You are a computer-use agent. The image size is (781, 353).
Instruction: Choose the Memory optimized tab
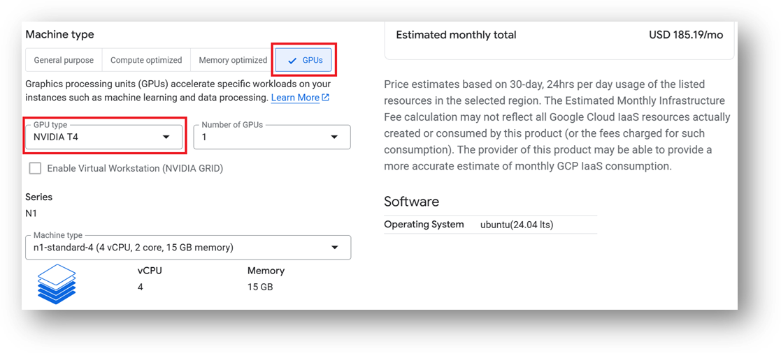(233, 60)
